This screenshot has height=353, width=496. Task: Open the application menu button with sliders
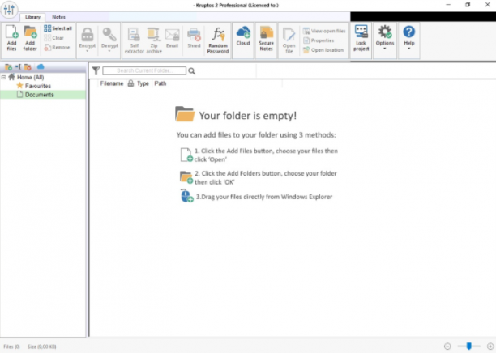click(9, 9)
